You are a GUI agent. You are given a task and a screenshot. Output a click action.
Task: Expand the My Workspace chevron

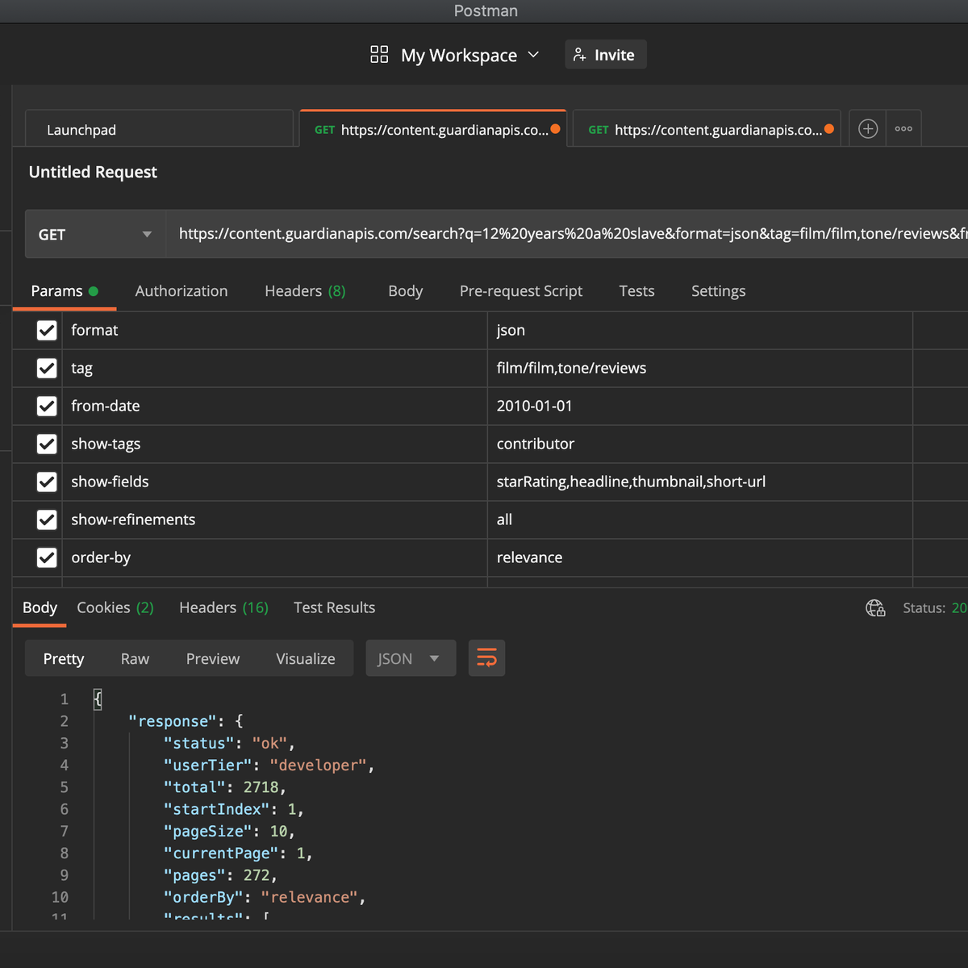[533, 55]
